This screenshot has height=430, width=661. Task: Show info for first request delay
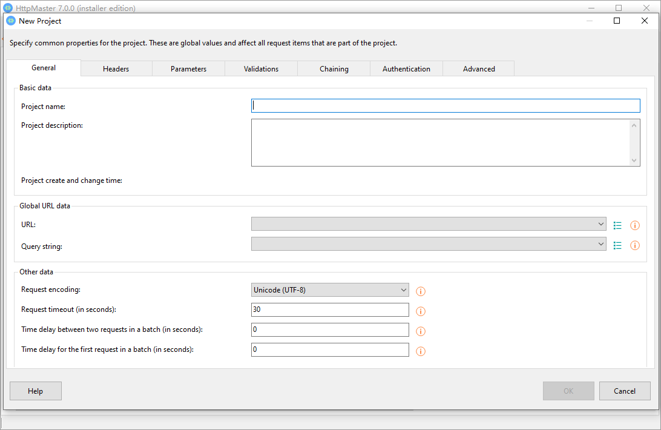pyautogui.click(x=420, y=351)
